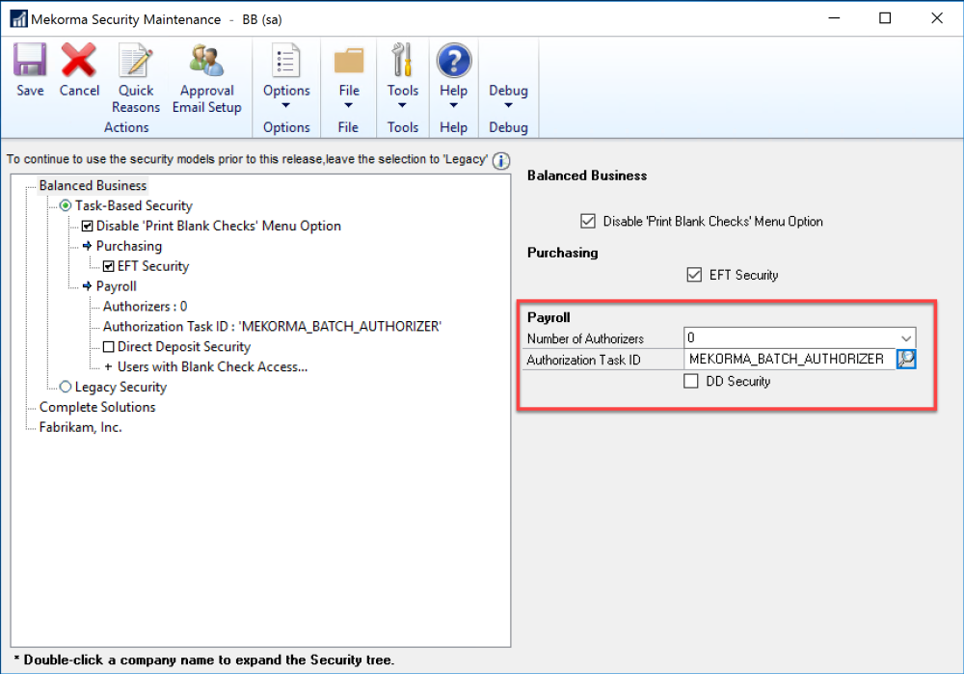Click the Mekorma app icon in title bar
This screenshot has height=674, width=964.
(18, 19)
